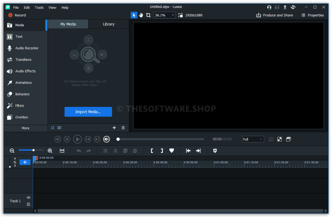Open Filters in sidebar
This screenshot has height=217, width=332.
tap(25, 106)
